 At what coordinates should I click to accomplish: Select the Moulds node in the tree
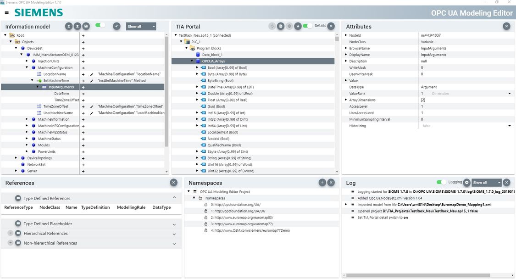coord(44,145)
